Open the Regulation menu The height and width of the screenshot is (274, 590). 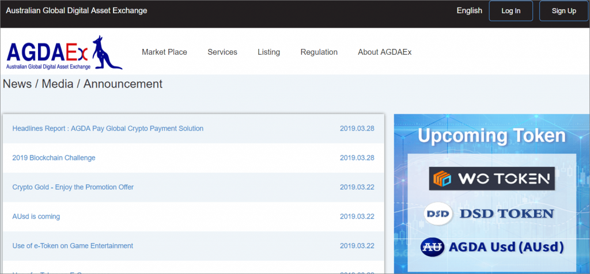pyautogui.click(x=319, y=52)
